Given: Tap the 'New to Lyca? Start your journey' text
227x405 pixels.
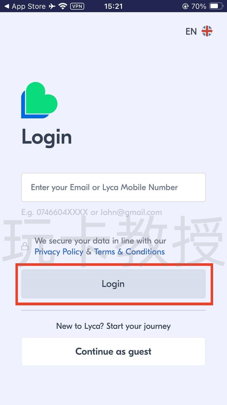Looking at the screenshot, I should [113, 326].
